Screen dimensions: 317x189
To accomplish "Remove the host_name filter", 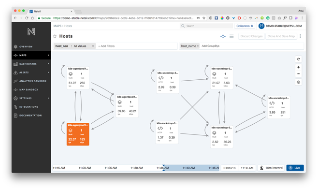I will tap(93, 46).
